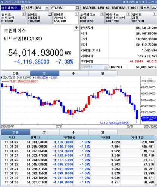
Task: Click the 시간 column header
Action: tap(12, 137)
